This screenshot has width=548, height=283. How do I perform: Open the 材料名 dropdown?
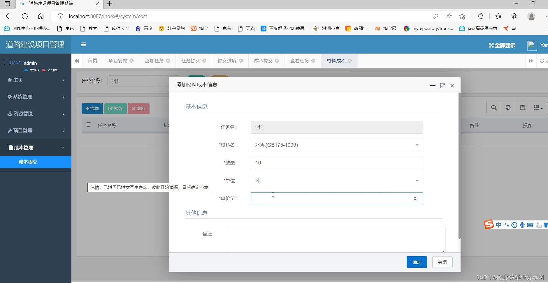pos(337,145)
